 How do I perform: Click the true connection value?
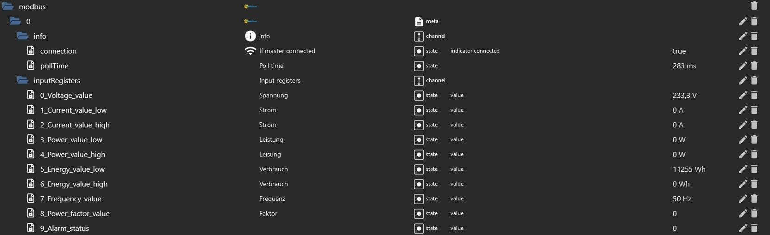(x=679, y=51)
